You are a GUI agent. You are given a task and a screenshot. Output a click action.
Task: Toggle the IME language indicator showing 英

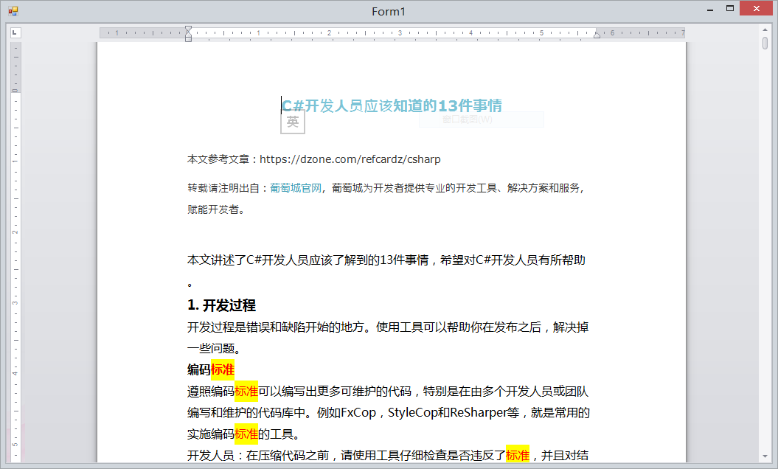pos(292,122)
